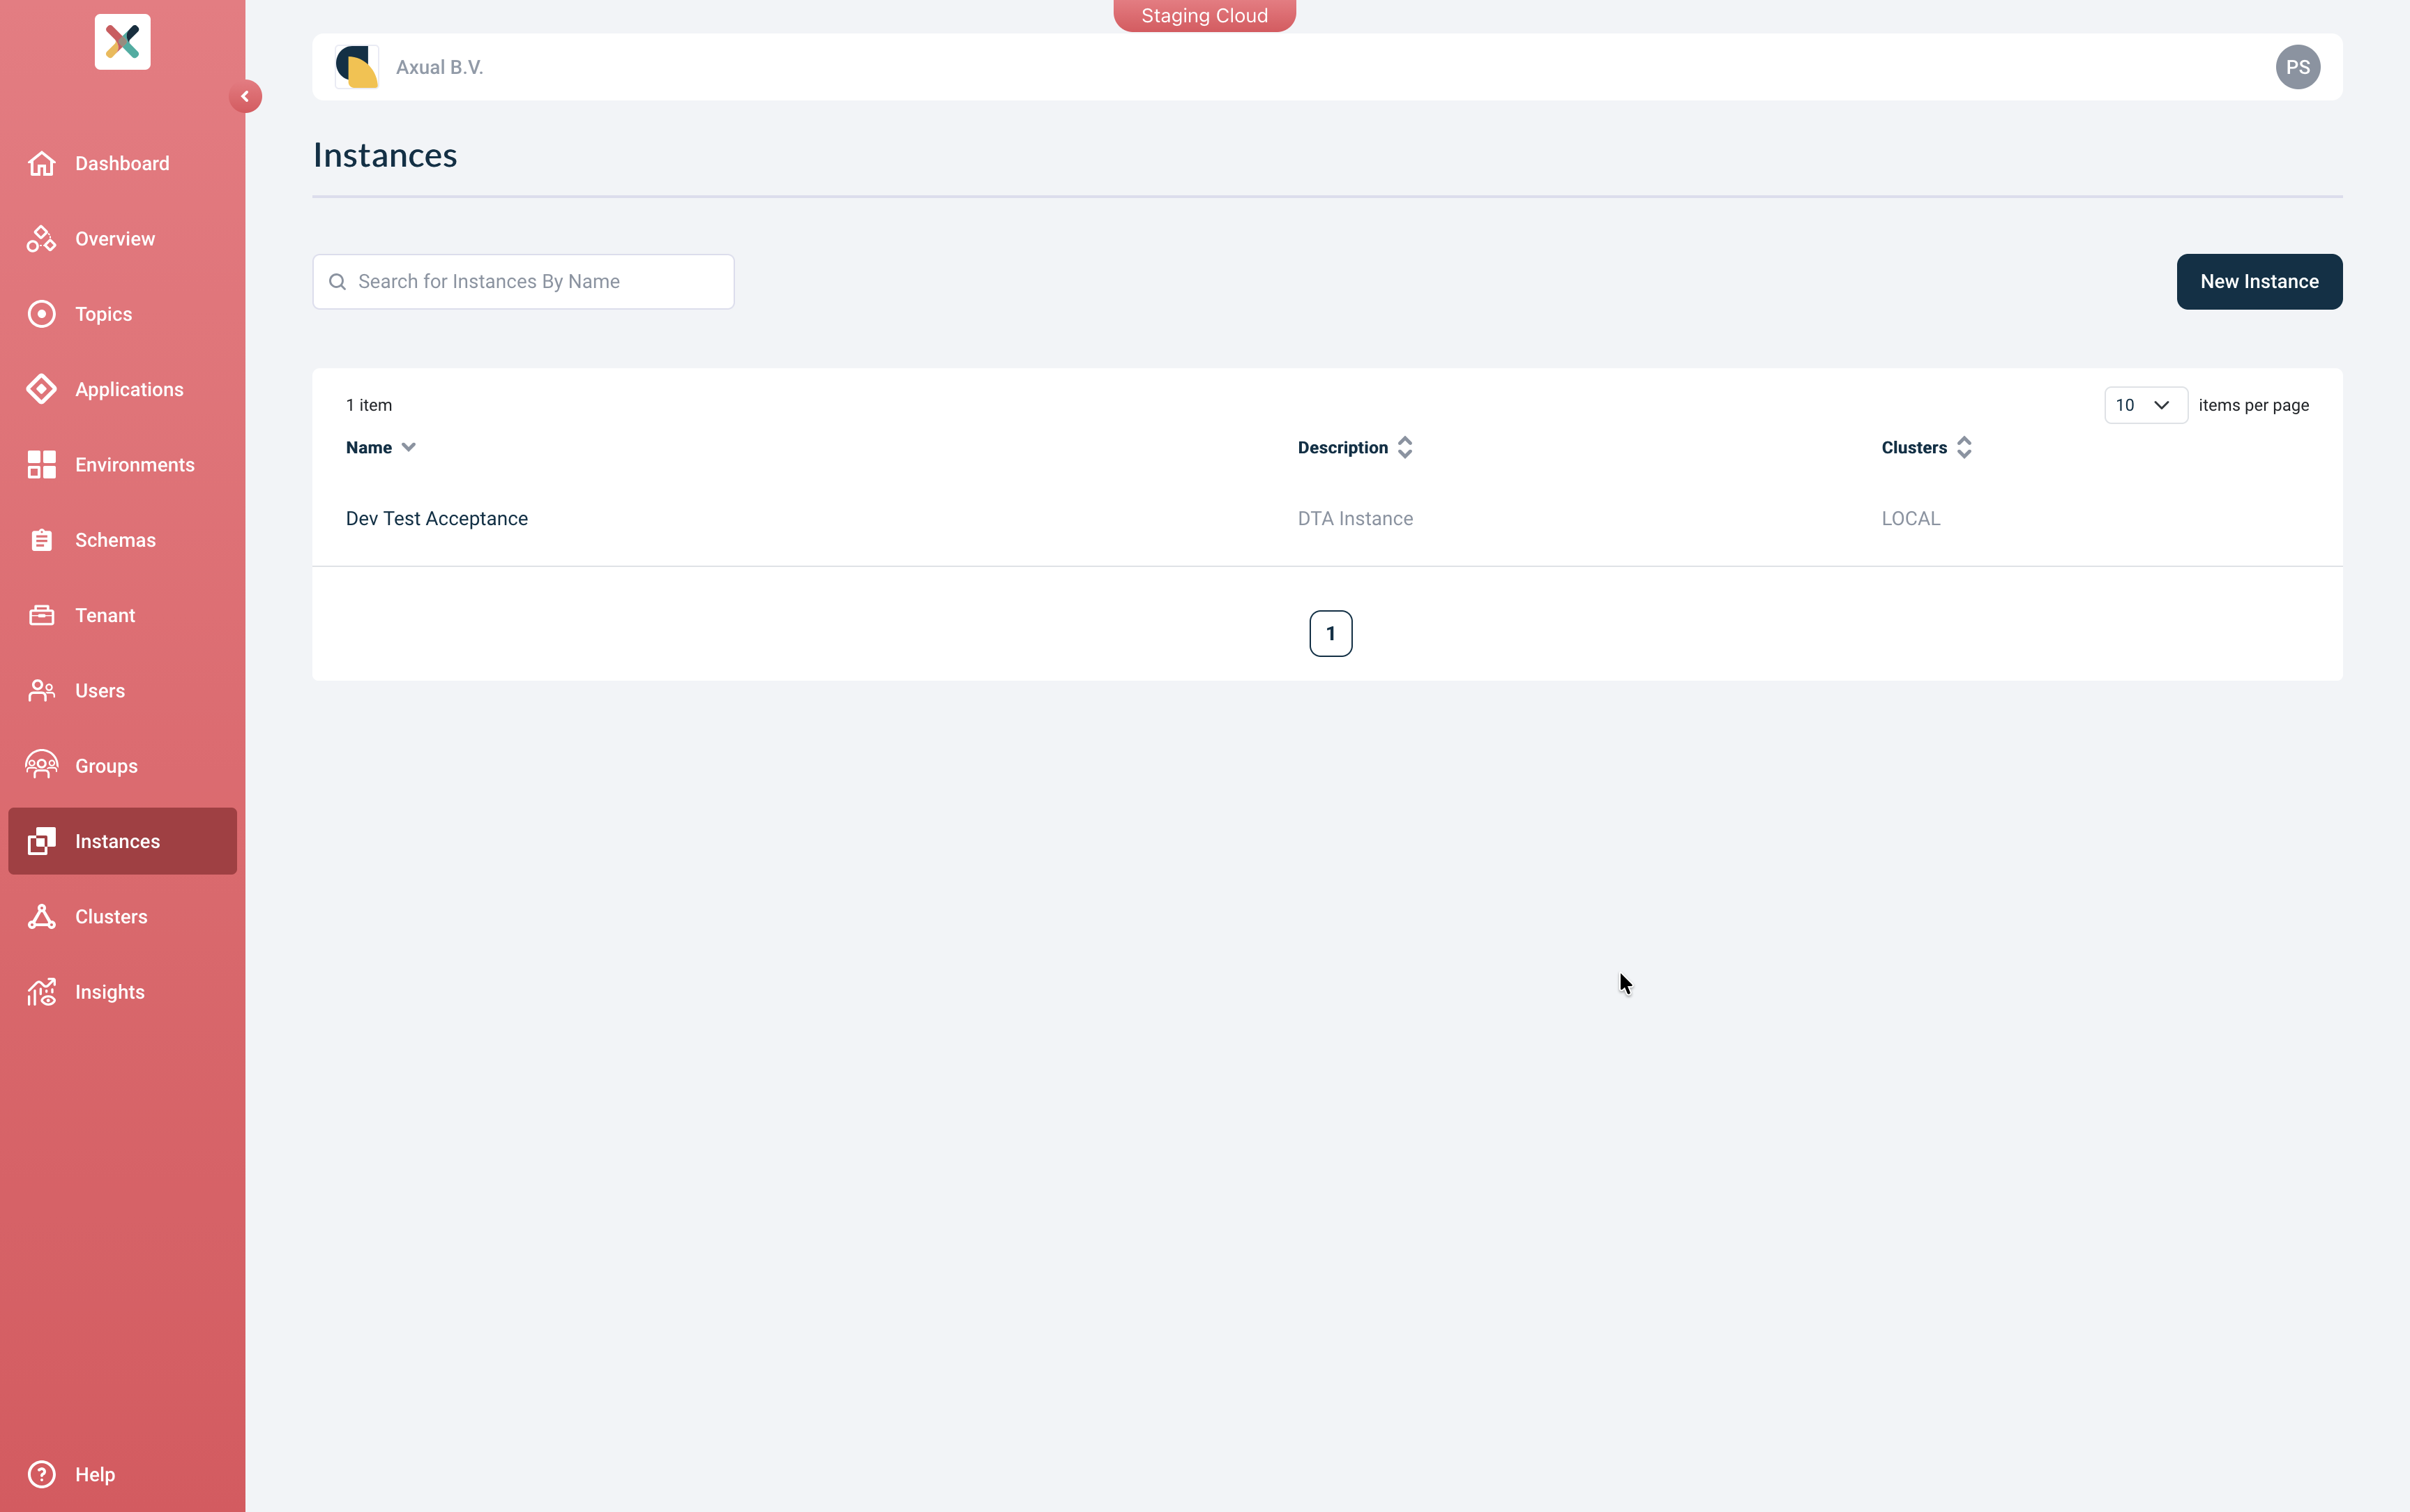Open the Environments grid icon
Screen dimensions: 2410x1512
click(41, 464)
